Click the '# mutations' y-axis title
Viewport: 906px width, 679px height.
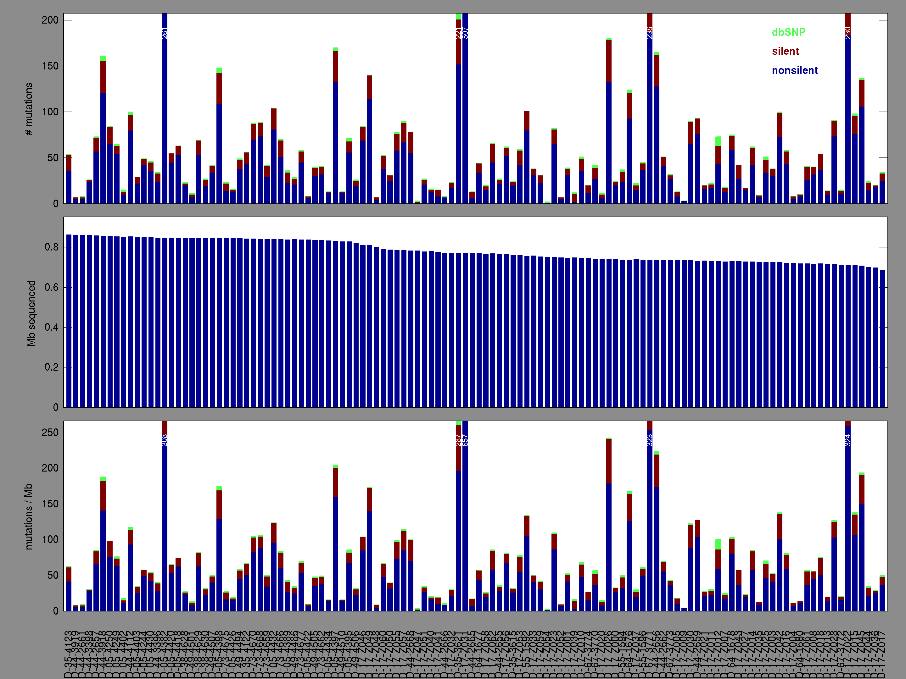point(29,109)
